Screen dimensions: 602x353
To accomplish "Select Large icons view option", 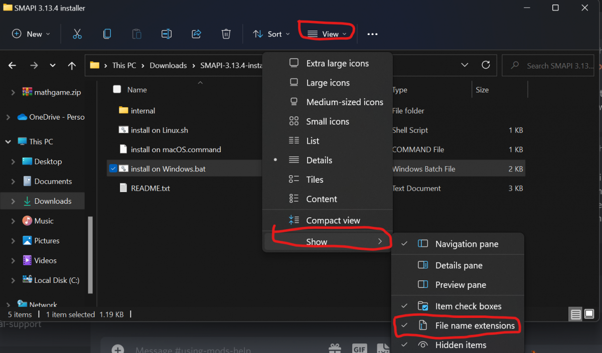I will click(328, 83).
